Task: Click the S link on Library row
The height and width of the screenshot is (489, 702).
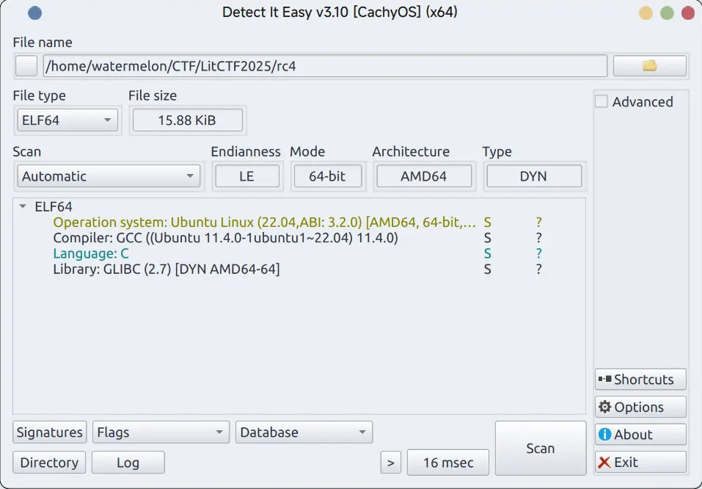Action: (x=487, y=269)
